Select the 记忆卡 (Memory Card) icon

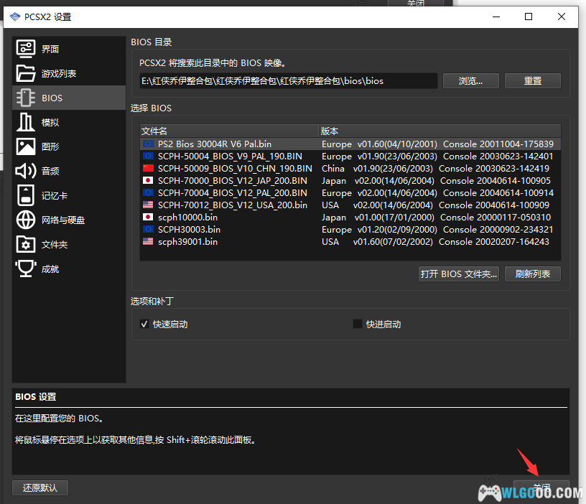(x=26, y=195)
